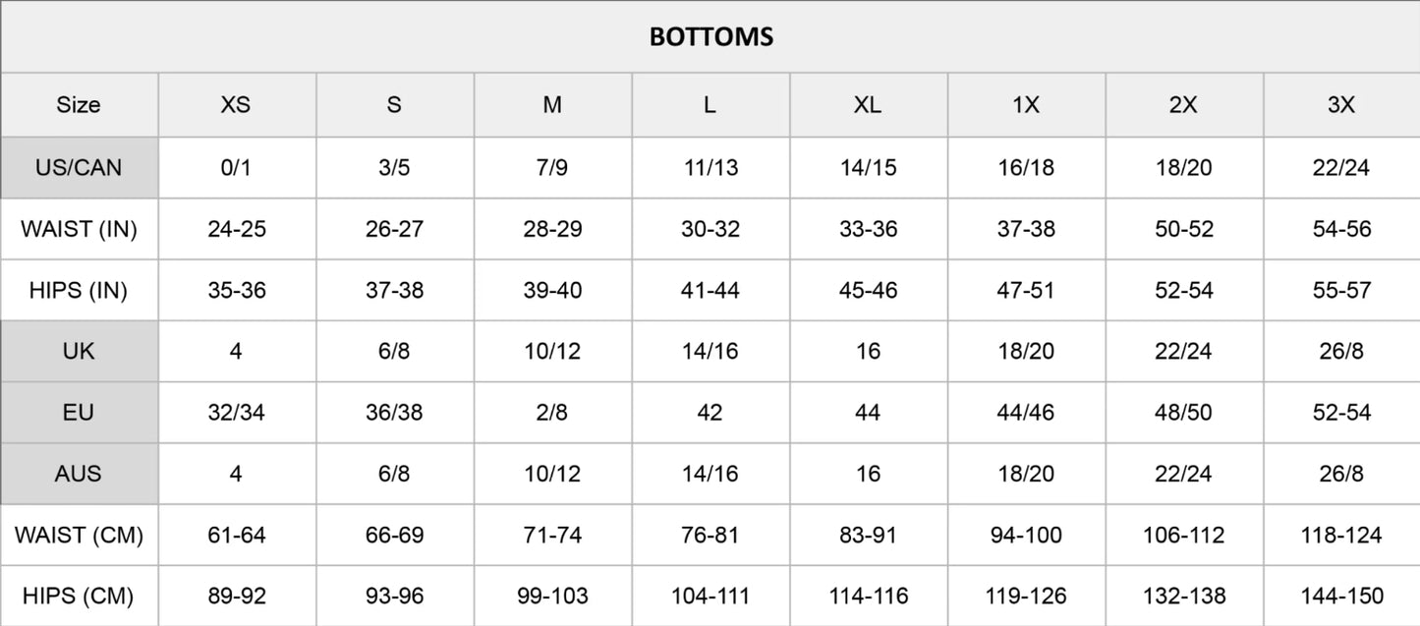Select the EU row label
The image size is (1420, 626).
click(79, 412)
